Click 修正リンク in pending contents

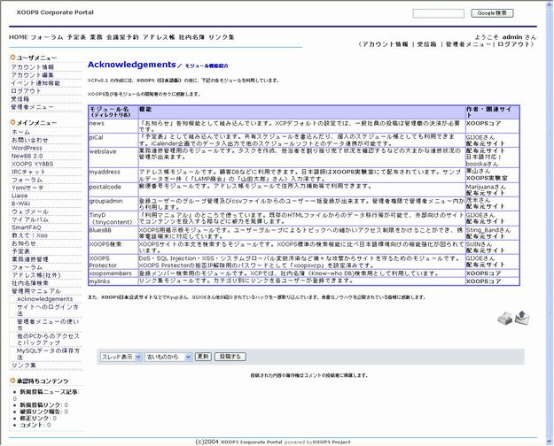(35, 419)
